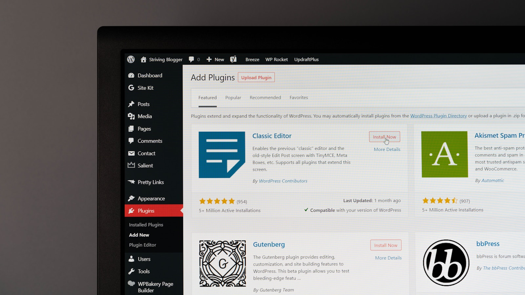Switch to the Featured tab
The height and width of the screenshot is (295, 525).
(x=207, y=98)
